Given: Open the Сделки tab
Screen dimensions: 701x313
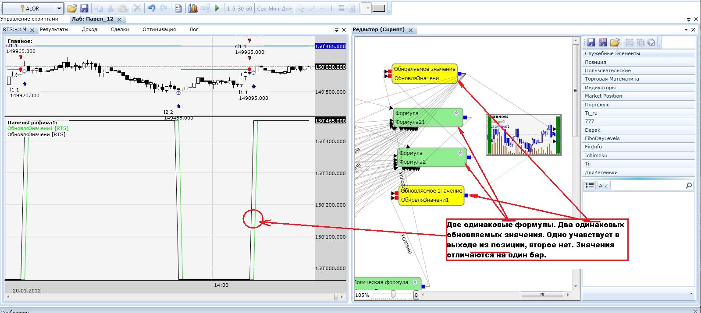Looking at the screenshot, I should pyautogui.click(x=120, y=29).
